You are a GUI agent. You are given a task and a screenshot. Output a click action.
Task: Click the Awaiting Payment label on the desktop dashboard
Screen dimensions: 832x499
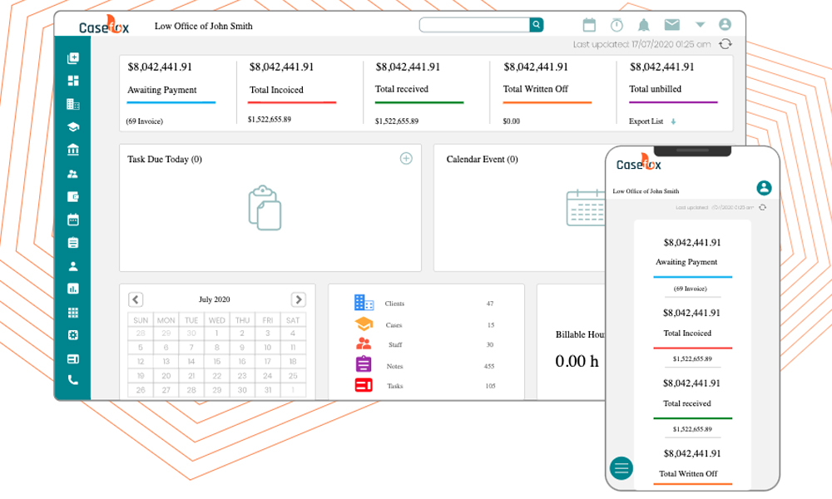(162, 90)
